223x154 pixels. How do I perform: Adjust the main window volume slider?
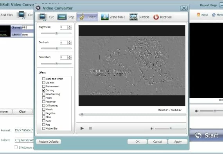(x=211, y=111)
